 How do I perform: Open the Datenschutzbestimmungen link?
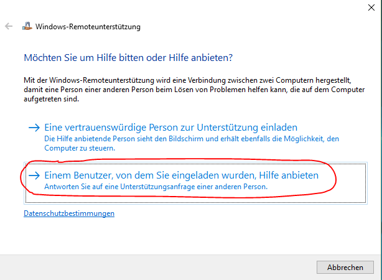pyautogui.click(x=69, y=213)
